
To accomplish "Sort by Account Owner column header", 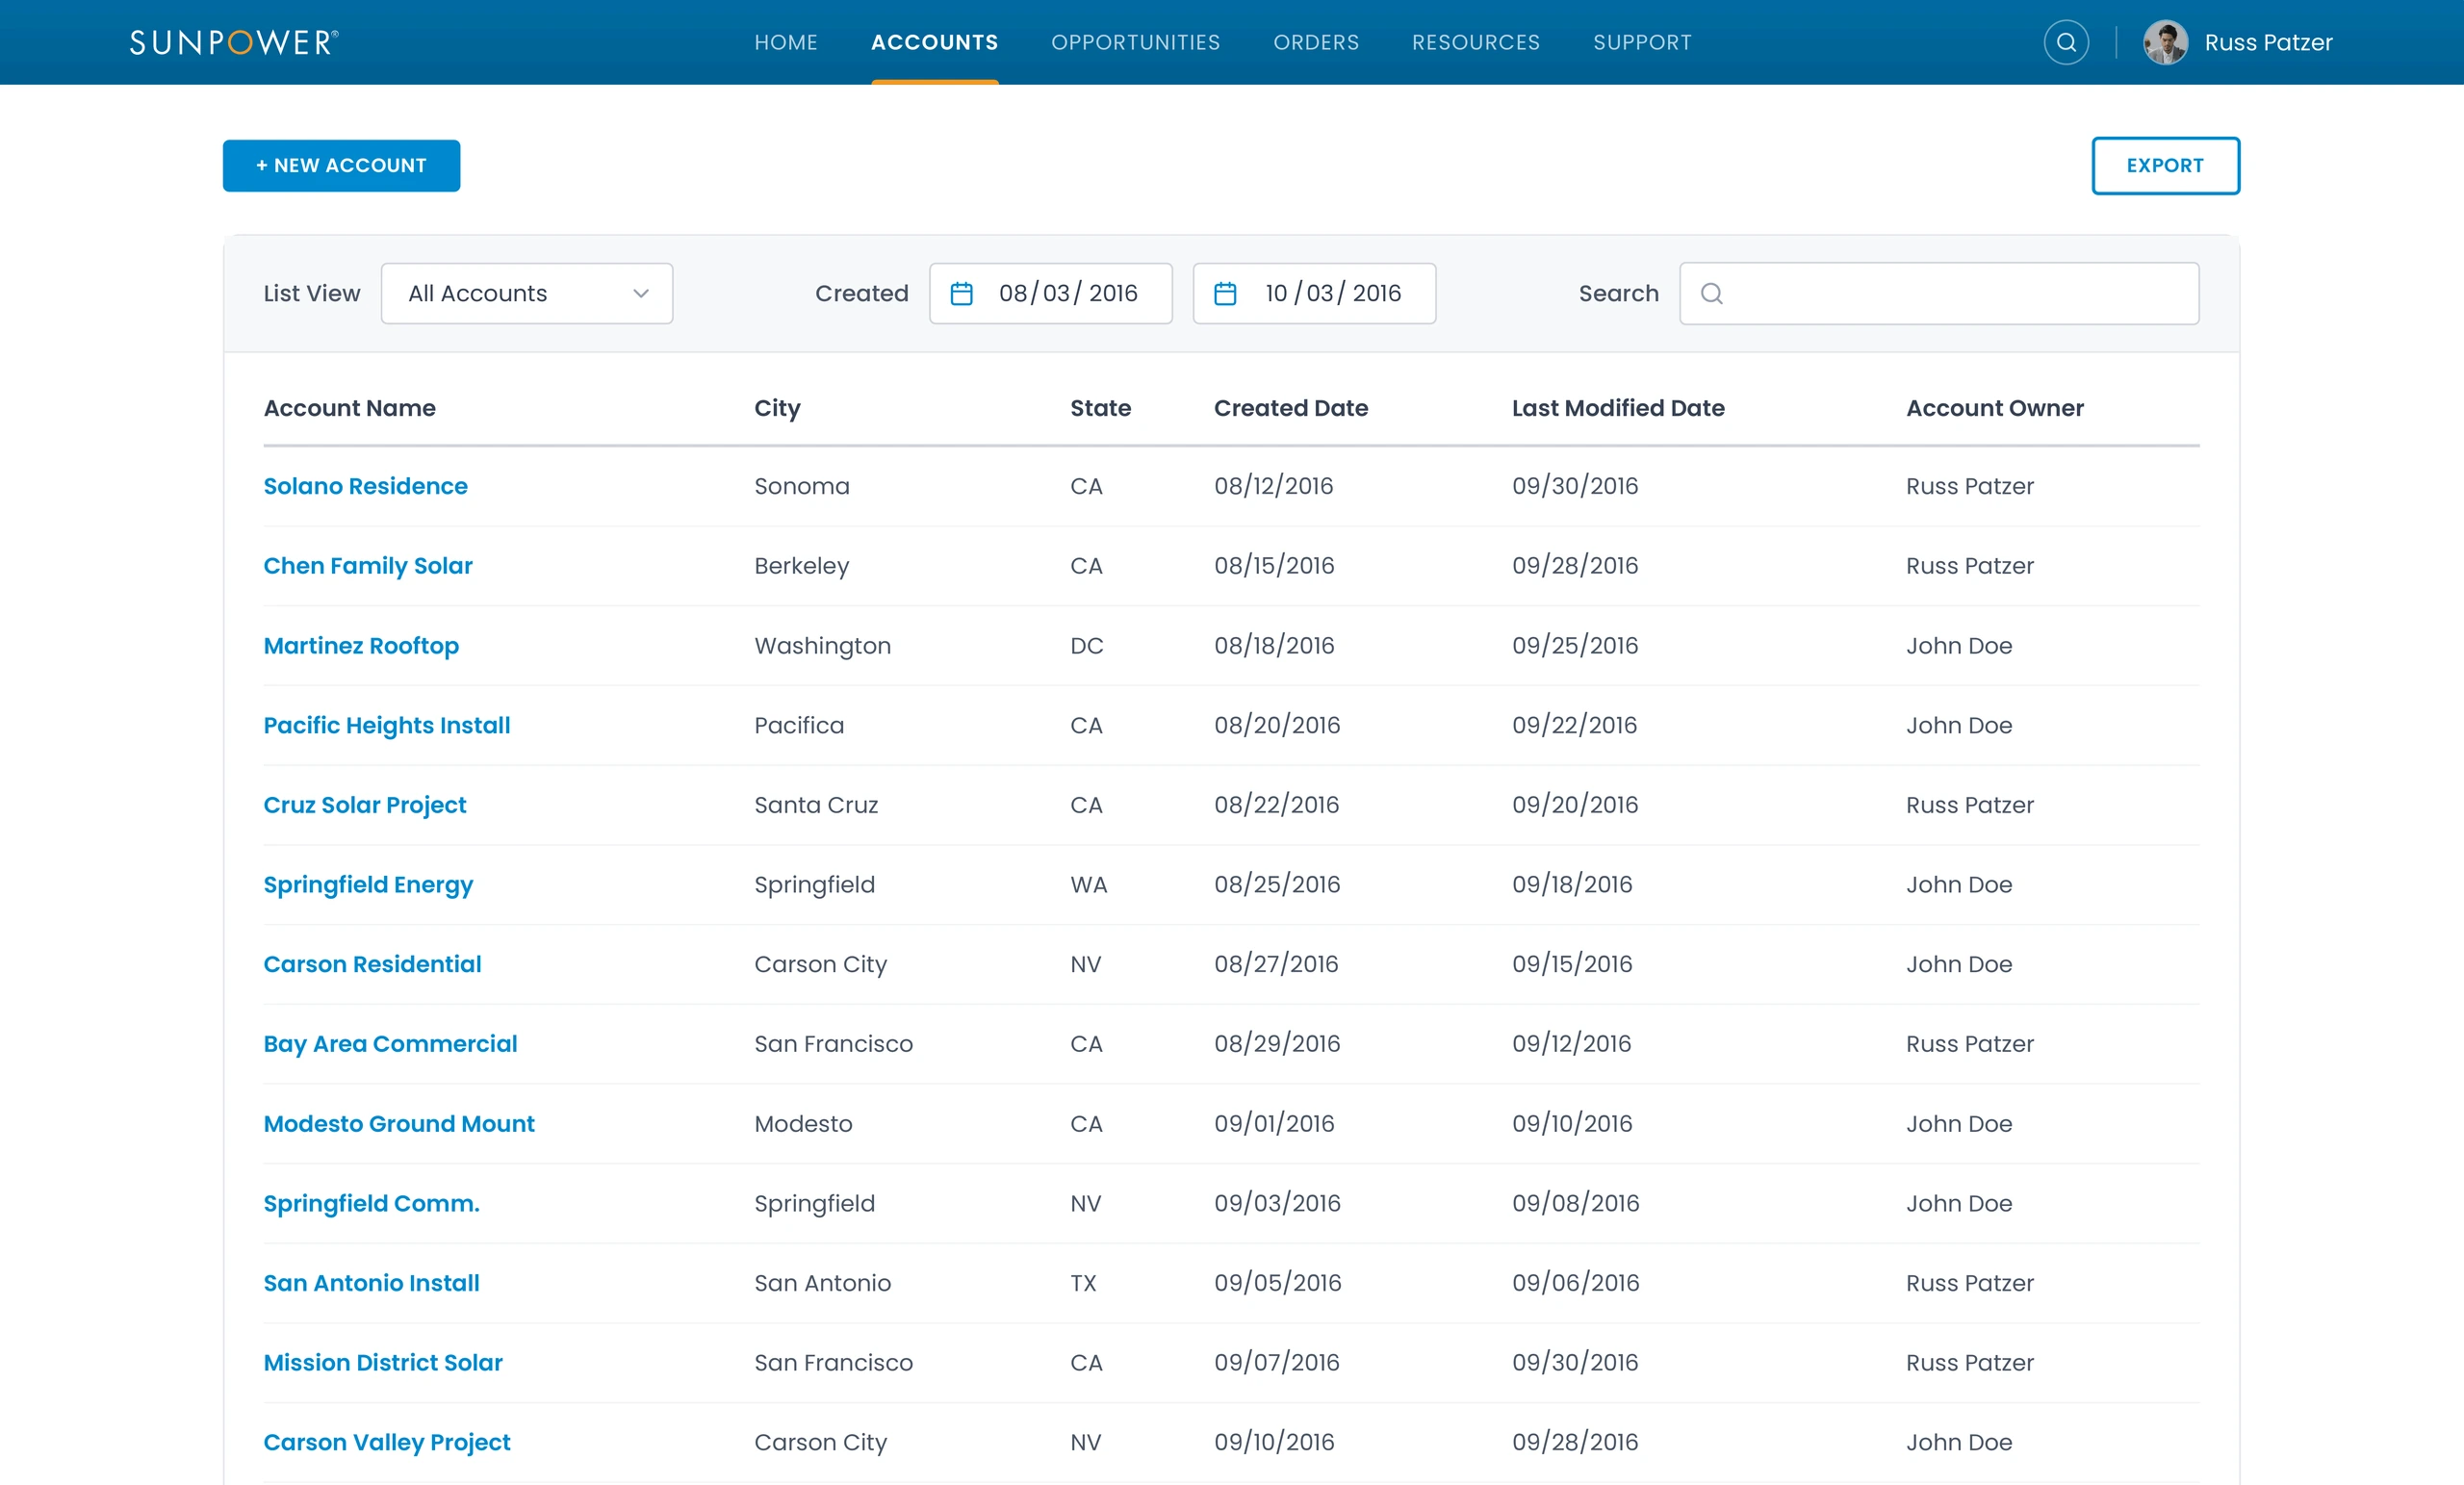I will (1994, 408).
